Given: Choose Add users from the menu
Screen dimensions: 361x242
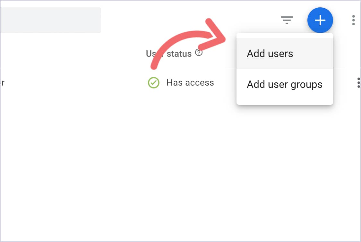Looking at the screenshot, I should tap(285, 54).
